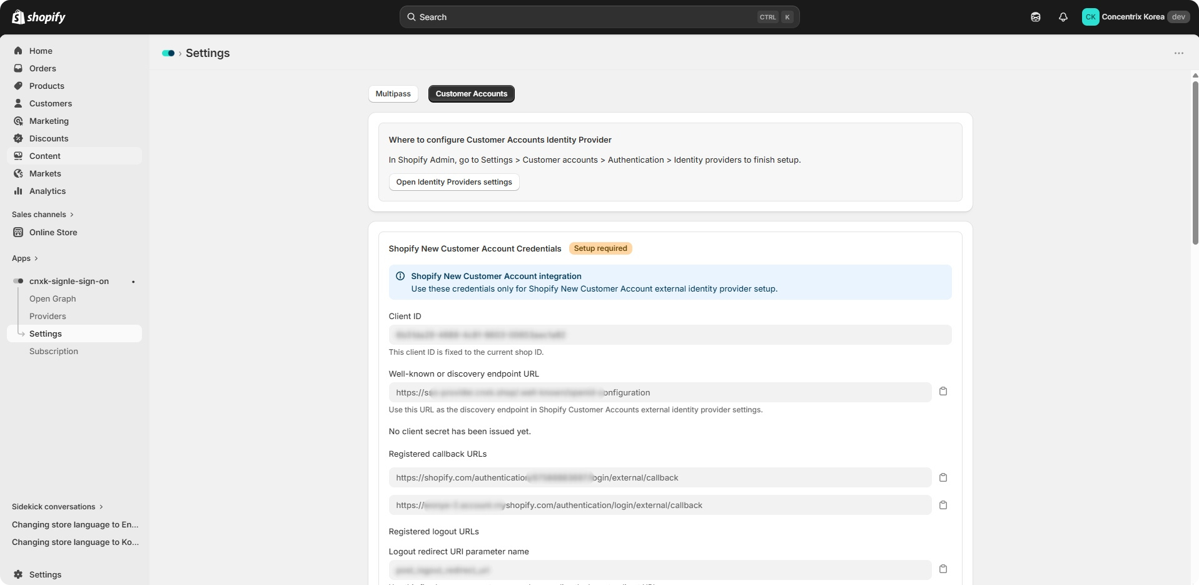Viewport: 1199px width, 585px height.
Task: Click the Online Store icon
Action: pos(18,232)
